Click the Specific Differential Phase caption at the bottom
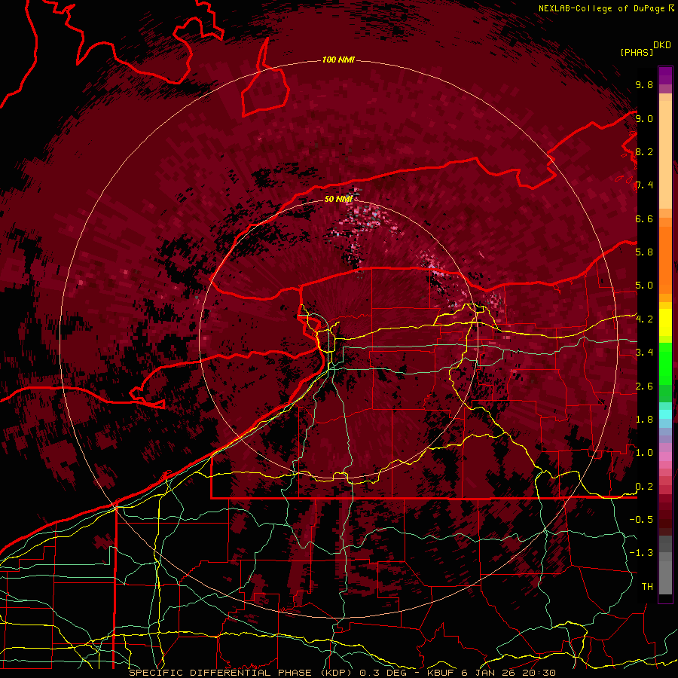The width and height of the screenshot is (678, 678). [343, 673]
